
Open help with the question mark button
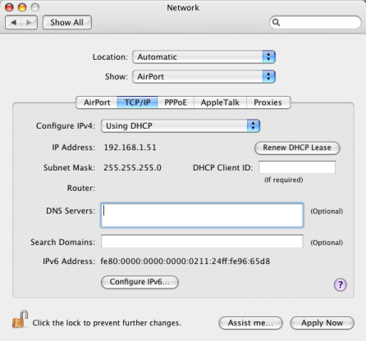(341, 284)
